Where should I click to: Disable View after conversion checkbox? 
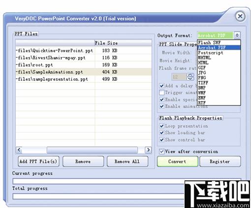(x=162, y=151)
